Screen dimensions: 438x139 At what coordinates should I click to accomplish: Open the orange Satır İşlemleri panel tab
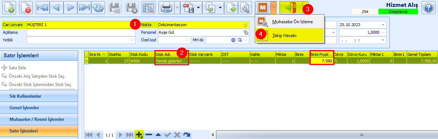(39, 131)
